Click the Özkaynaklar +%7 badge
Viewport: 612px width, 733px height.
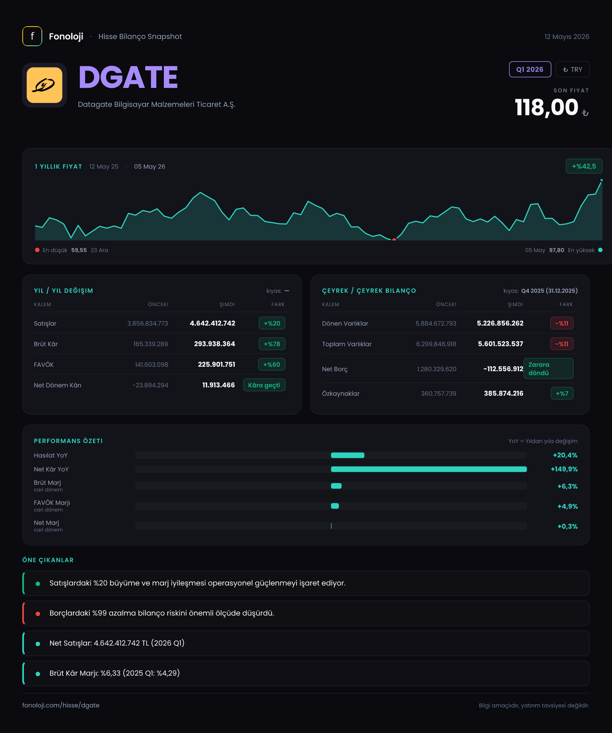562,393
